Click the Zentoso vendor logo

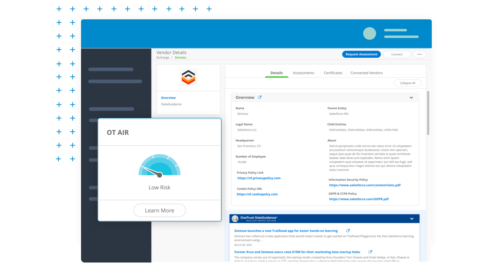[x=188, y=77]
